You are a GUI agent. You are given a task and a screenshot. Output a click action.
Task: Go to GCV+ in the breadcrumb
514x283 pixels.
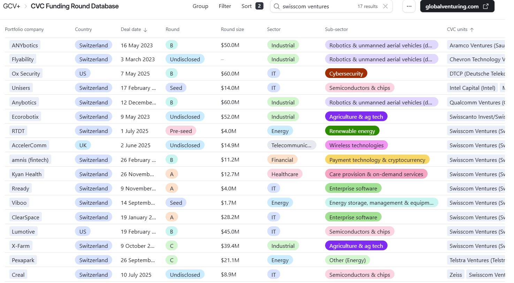pos(11,6)
